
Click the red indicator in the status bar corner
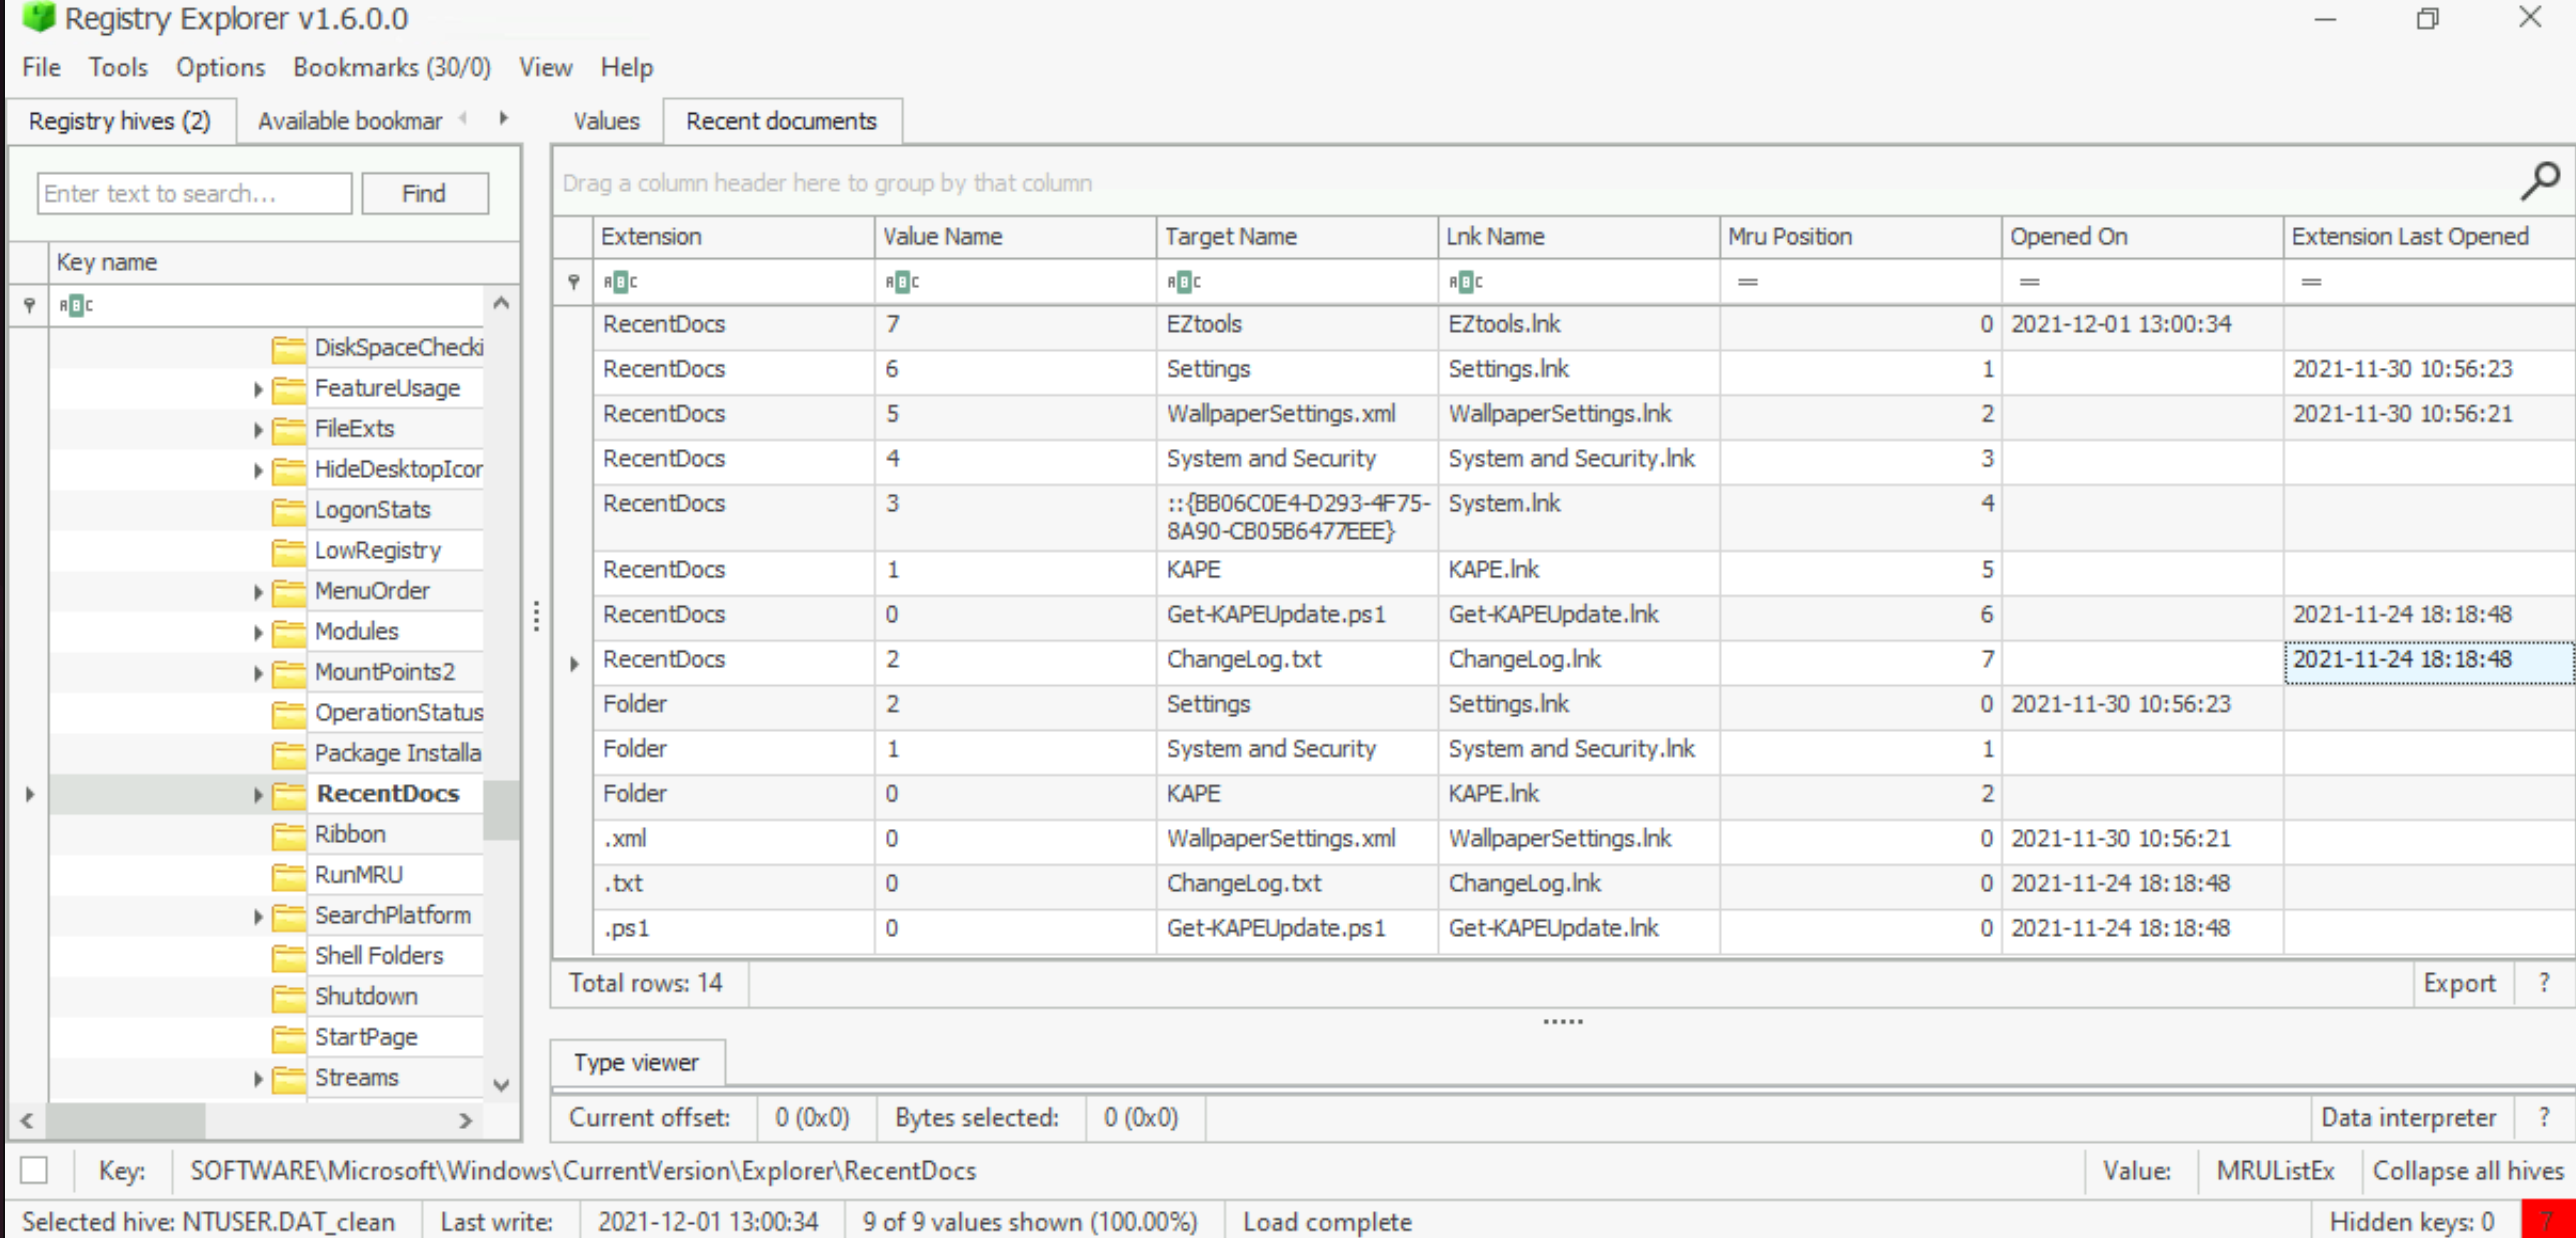(2548, 1220)
